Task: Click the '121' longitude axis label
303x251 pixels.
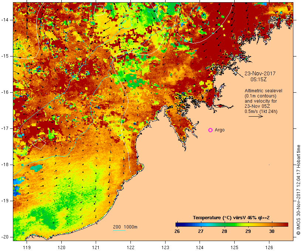Action: pos(96,247)
